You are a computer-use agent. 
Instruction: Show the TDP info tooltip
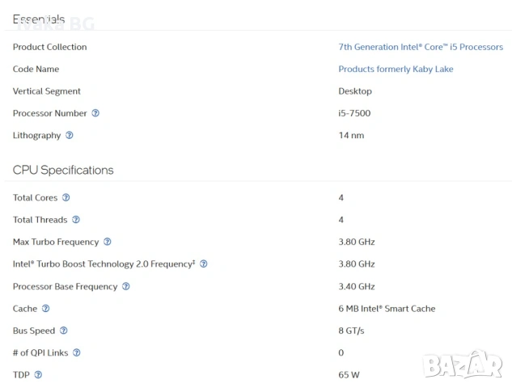pos(39,375)
